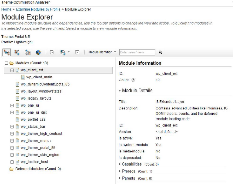The height and width of the screenshot is (184, 233).
Task: Click the 'Module Explorer' breadcrumb text
Action: (x=78, y=9)
